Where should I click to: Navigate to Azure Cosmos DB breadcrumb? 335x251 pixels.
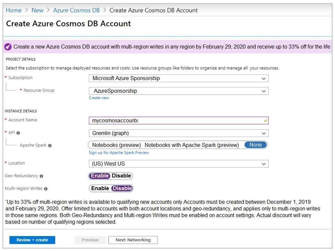point(76,10)
